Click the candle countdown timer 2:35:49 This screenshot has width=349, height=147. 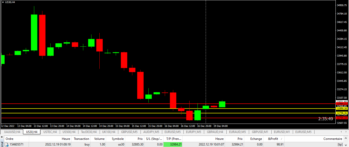tap(325, 119)
